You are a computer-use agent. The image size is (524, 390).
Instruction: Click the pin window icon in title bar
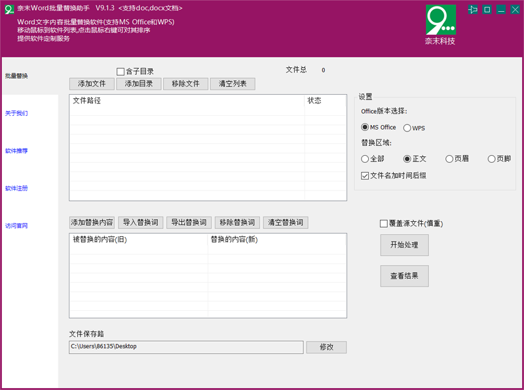point(473,10)
